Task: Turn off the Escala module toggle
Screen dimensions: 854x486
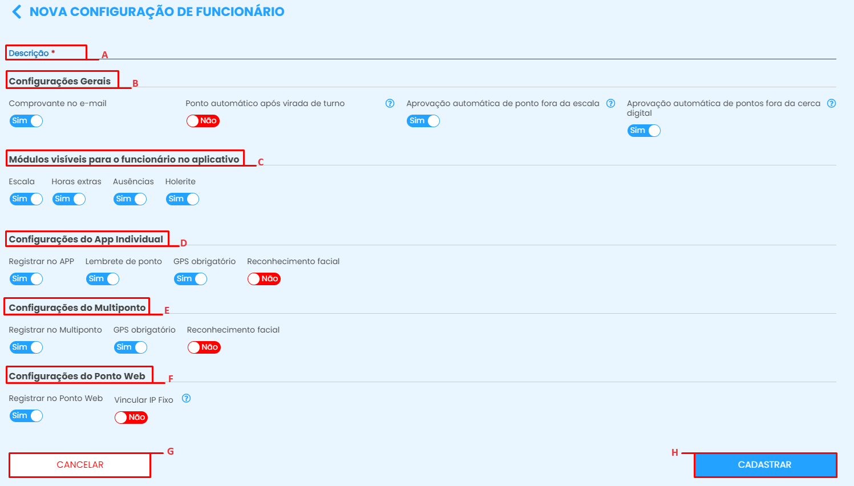Action: (x=26, y=199)
